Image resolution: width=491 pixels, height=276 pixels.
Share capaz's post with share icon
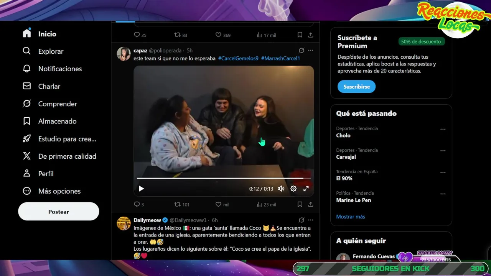coord(311,204)
